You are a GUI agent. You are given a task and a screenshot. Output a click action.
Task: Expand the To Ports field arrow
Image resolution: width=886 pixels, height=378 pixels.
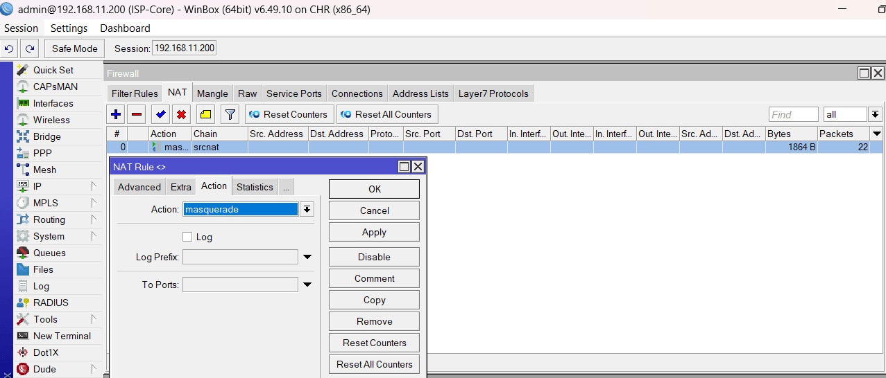307,285
